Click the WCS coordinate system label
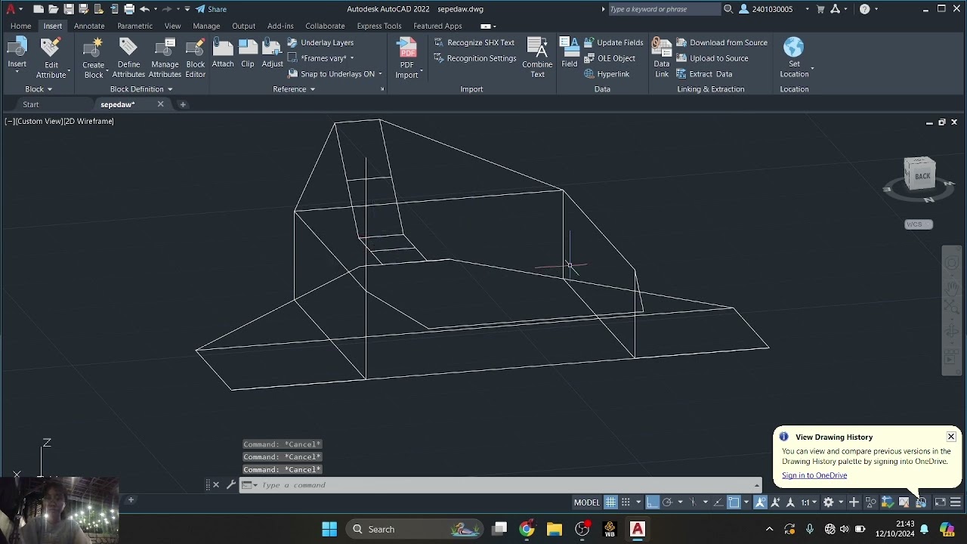The image size is (967, 544). pyautogui.click(x=919, y=224)
